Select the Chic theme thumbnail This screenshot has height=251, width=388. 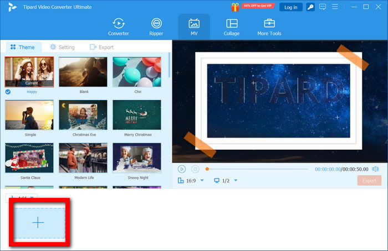coord(137,72)
